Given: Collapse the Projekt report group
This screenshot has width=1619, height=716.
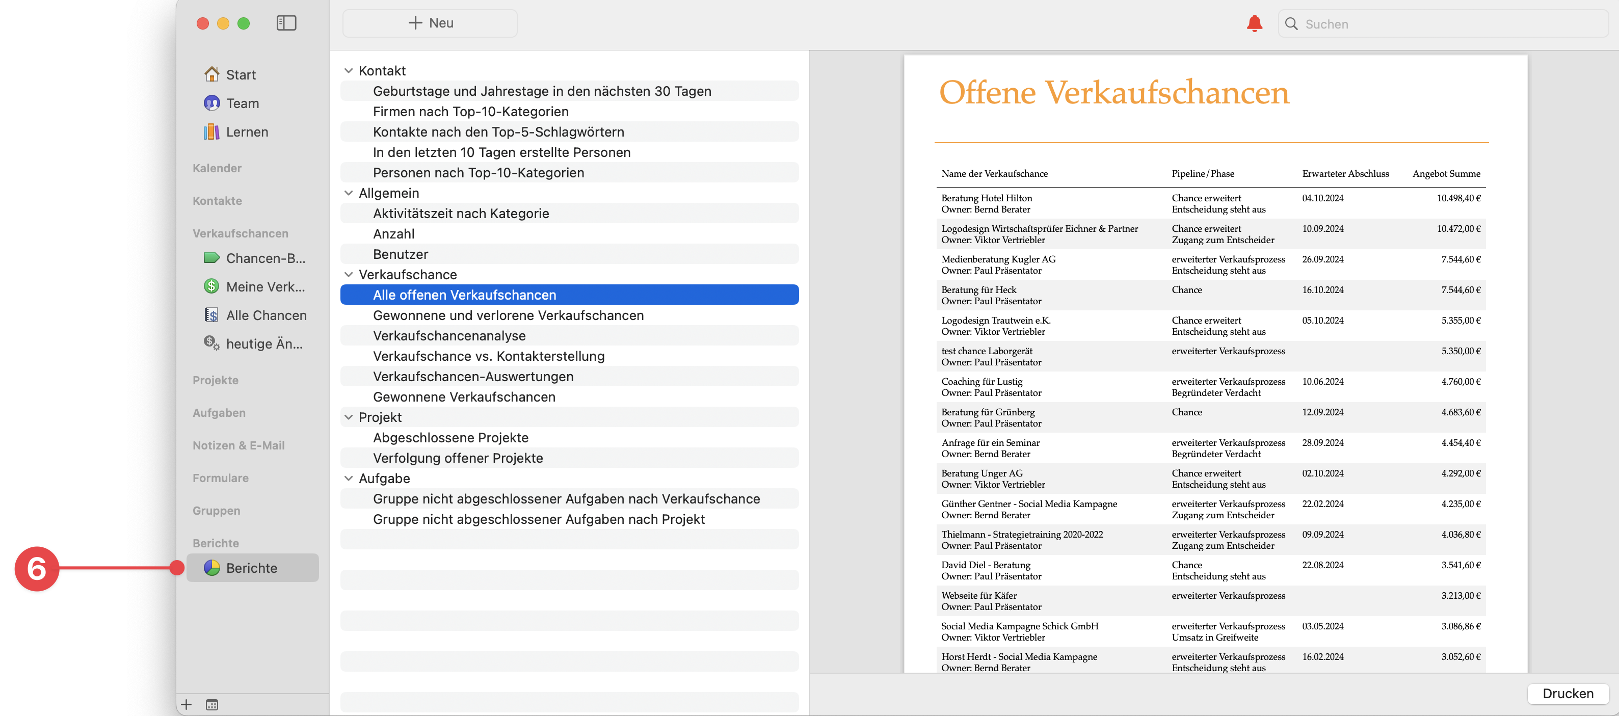Looking at the screenshot, I should [x=348, y=417].
